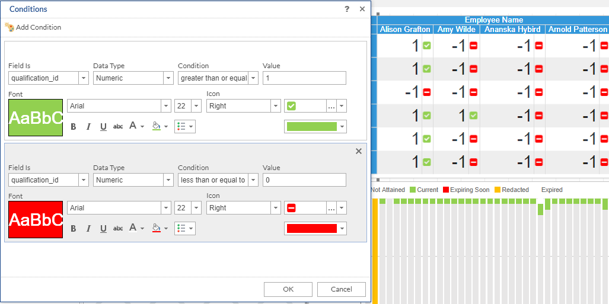Browse icons with ellipsis in second condition
This screenshot has width=609, height=304.
331,208
